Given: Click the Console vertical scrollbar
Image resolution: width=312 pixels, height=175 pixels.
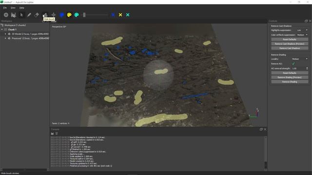Looking at the screenshot, I should [x=265, y=153].
